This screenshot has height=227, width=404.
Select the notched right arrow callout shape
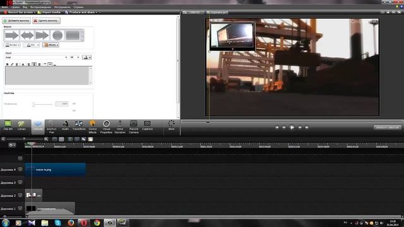pyautogui.click(x=42, y=35)
